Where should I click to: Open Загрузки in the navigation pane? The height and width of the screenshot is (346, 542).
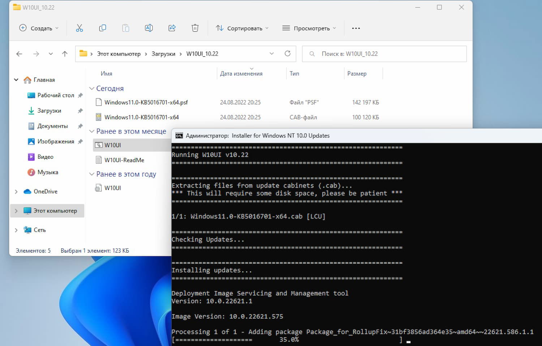pyautogui.click(x=49, y=111)
